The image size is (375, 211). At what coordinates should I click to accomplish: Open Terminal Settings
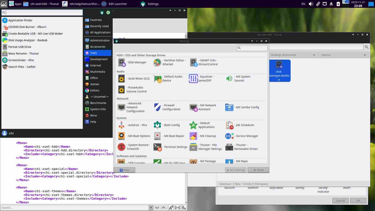tap(170, 147)
